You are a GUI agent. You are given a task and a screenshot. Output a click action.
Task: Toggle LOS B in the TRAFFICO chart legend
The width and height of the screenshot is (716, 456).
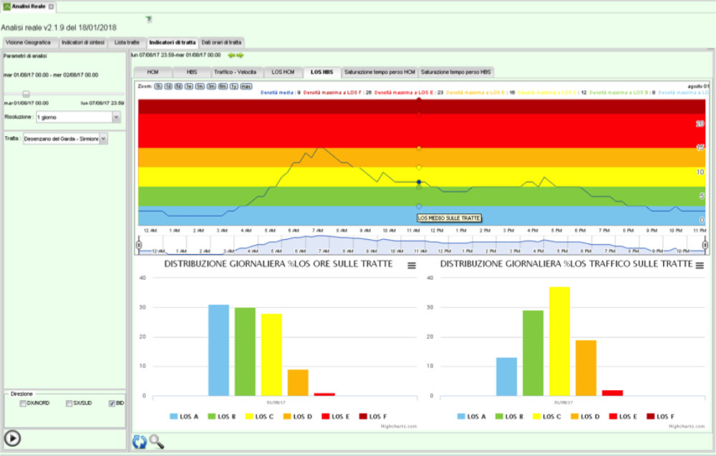tap(510, 417)
